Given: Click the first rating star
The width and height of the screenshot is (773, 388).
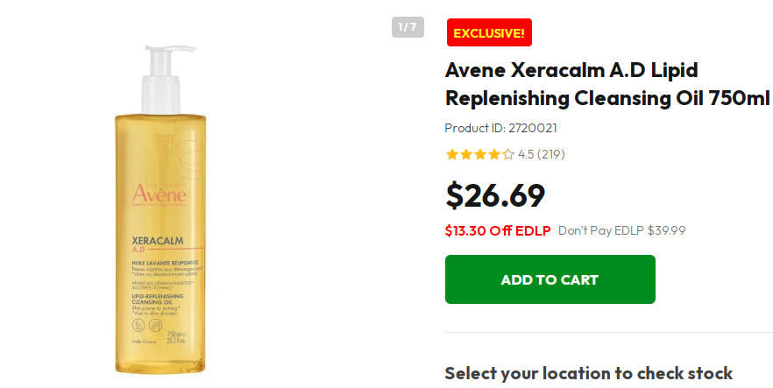Looking at the screenshot, I should pos(452,155).
